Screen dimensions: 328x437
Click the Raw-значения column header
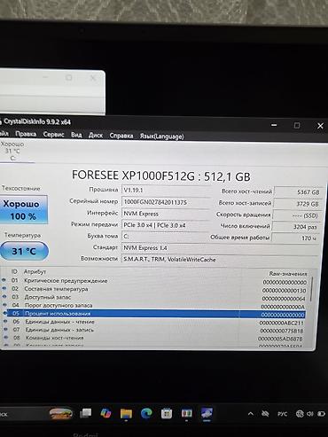[288, 274]
